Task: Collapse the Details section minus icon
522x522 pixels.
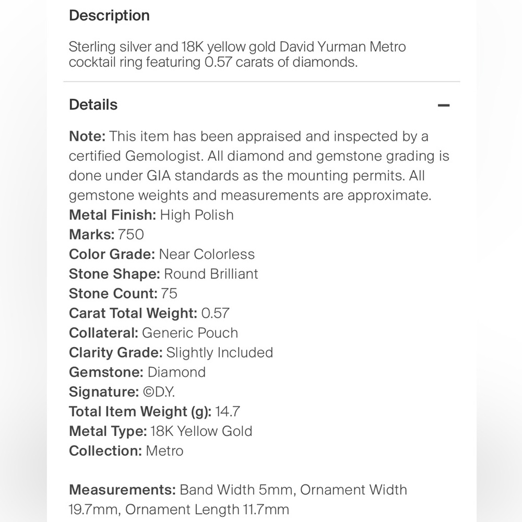Action: (x=443, y=105)
